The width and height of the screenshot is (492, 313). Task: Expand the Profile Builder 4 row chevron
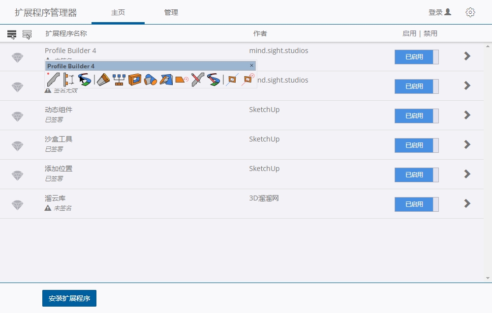[x=467, y=56]
